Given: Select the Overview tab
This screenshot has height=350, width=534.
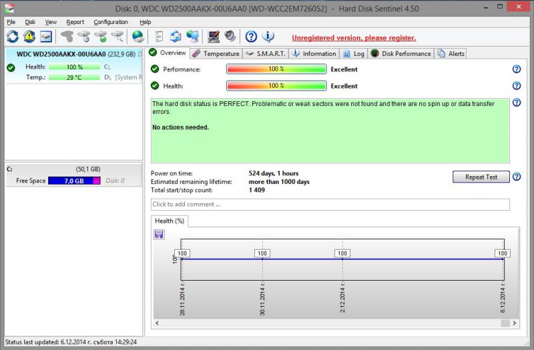Looking at the screenshot, I should (168, 53).
